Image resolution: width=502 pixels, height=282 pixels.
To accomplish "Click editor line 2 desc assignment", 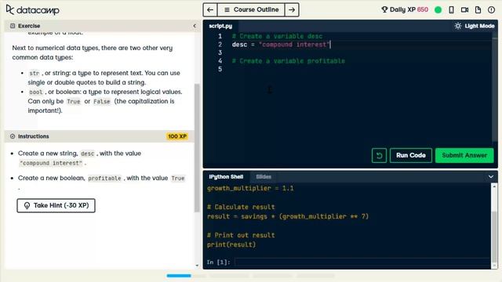I will (x=281, y=45).
